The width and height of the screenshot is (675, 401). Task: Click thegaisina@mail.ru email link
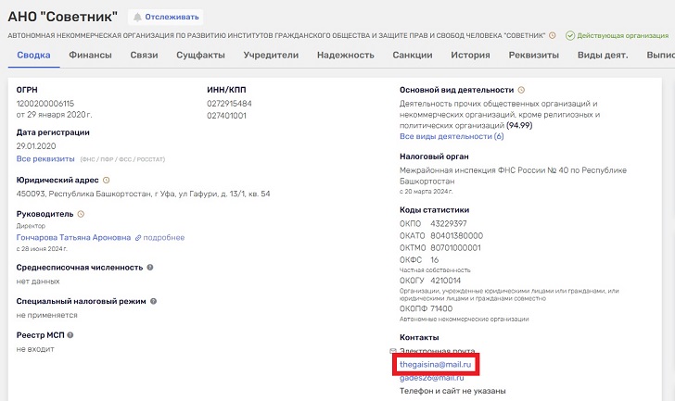pos(436,366)
